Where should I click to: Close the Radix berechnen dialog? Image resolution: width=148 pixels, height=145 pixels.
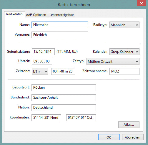click(141, 3)
